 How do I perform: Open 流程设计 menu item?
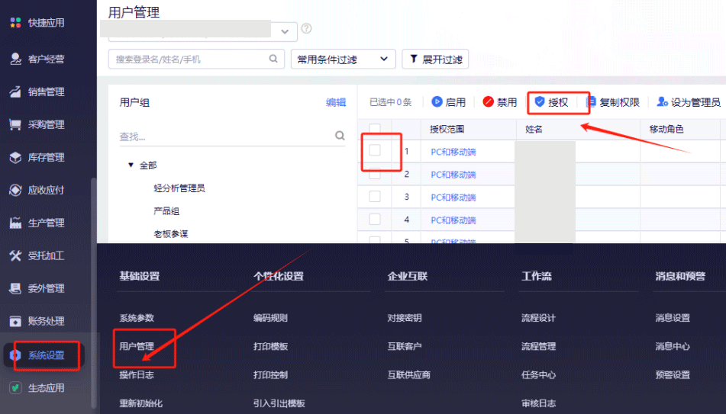[538, 318]
